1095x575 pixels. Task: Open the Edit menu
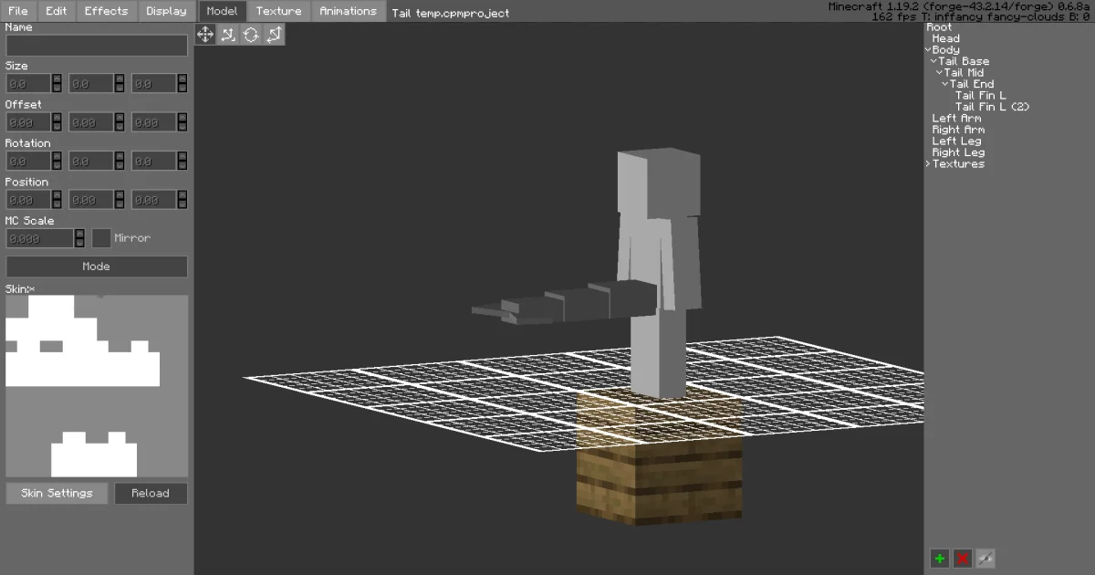(x=57, y=11)
